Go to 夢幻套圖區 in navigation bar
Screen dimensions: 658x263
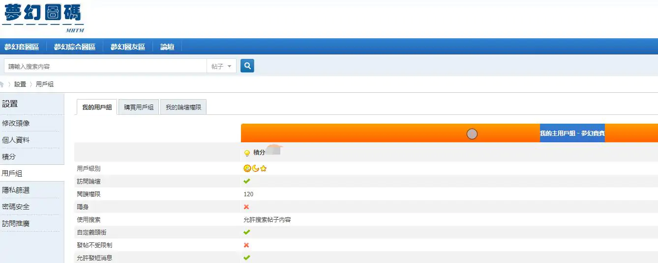tap(22, 47)
